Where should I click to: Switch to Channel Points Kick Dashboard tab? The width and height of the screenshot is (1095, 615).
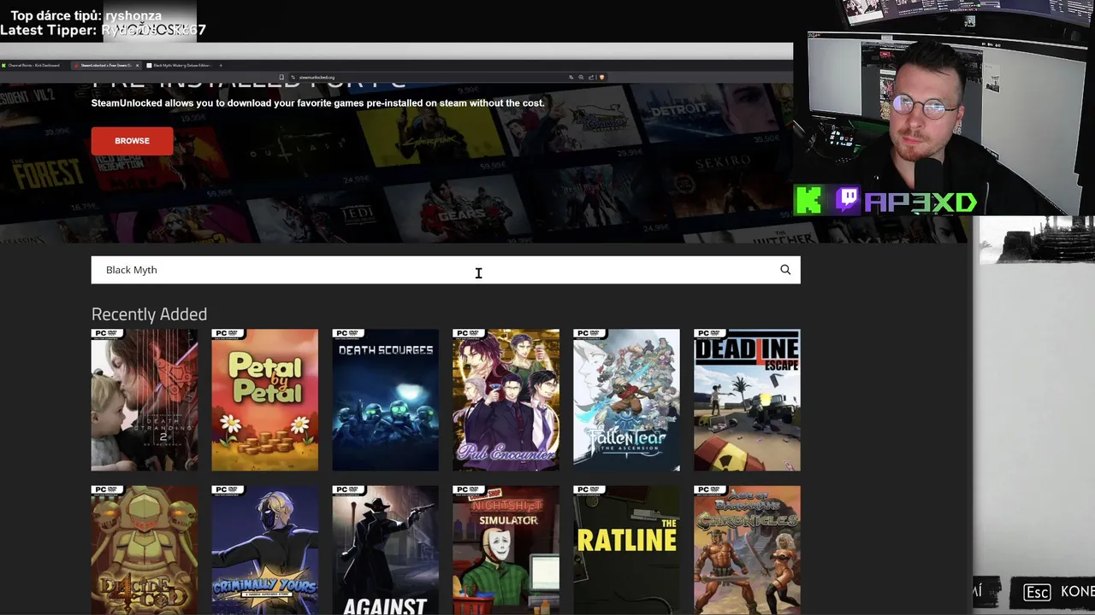(x=34, y=66)
